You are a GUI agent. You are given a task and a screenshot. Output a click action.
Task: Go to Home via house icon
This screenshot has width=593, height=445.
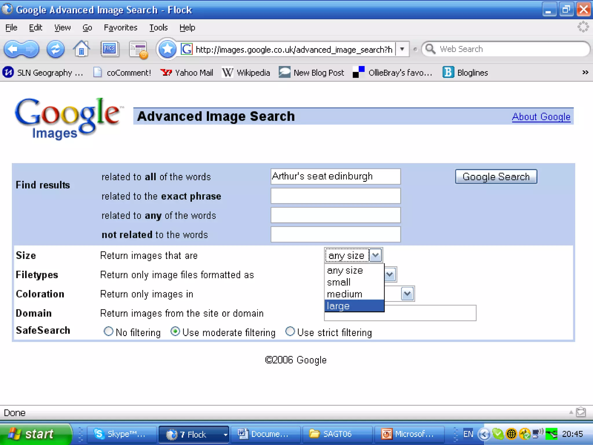click(x=81, y=49)
